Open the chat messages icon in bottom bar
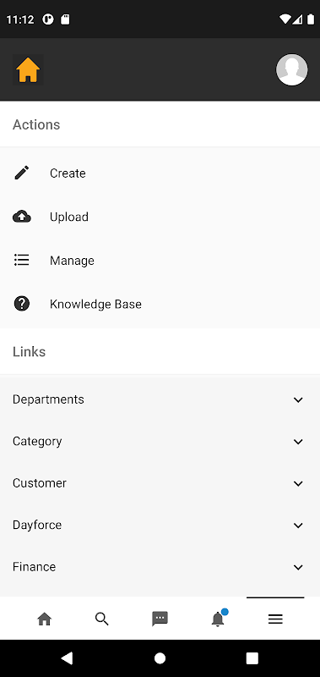The height and width of the screenshot is (677, 320). coord(160,619)
